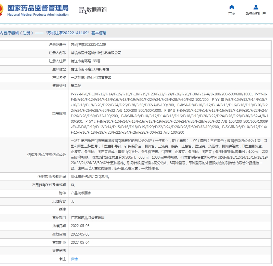273x266 pixels.
Task: Click the 适用范围/预期用途 label
Action: point(52,177)
